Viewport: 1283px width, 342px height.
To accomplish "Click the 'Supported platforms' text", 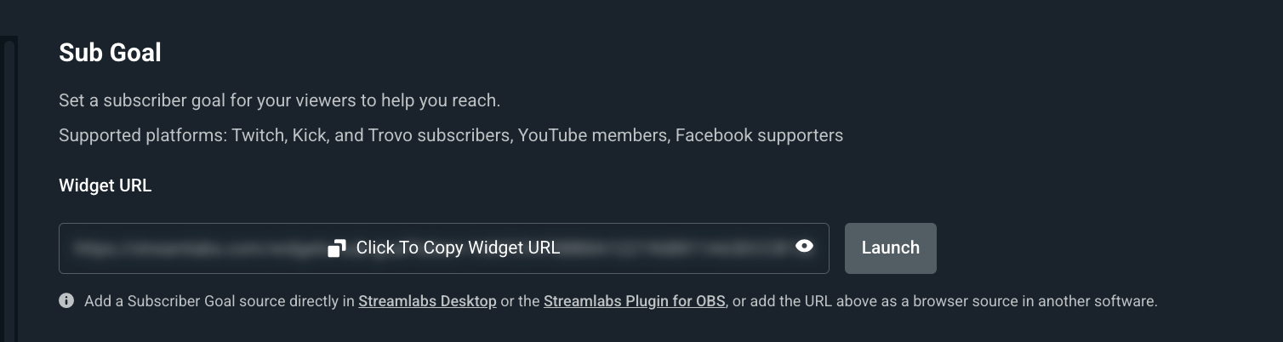I will tap(142, 135).
